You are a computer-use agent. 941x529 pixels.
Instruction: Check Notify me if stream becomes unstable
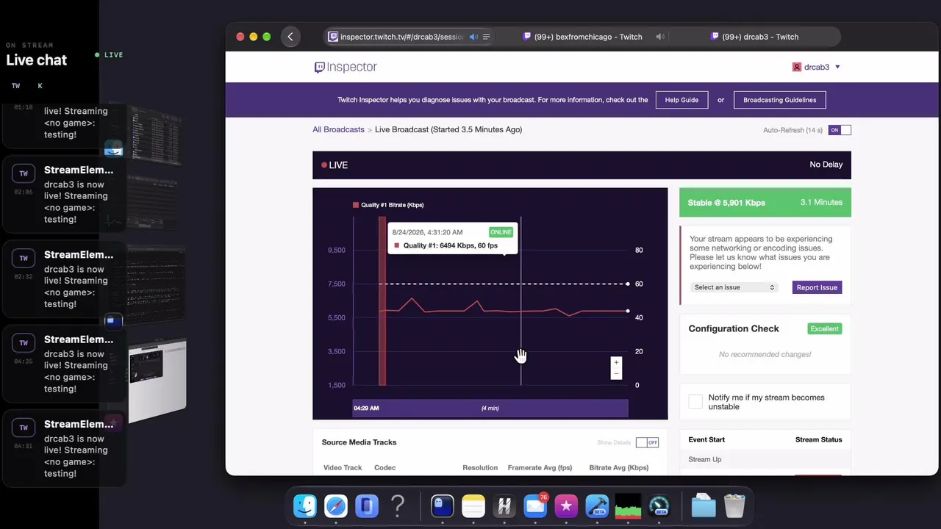pos(695,402)
